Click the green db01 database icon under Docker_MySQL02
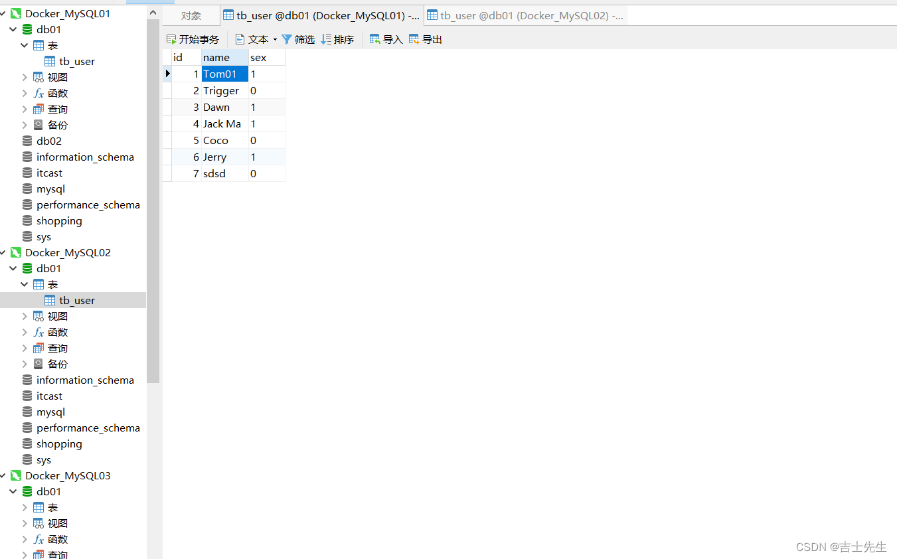 [x=27, y=268]
